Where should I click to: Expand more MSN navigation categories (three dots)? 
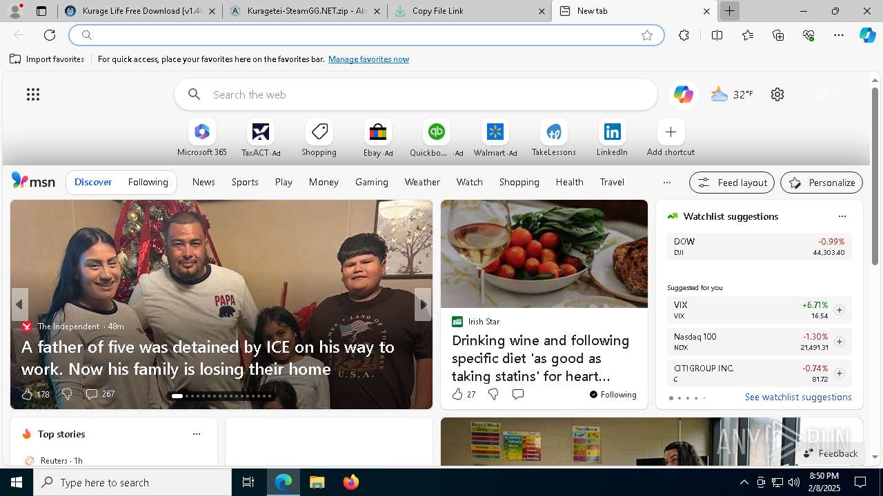click(x=666, y=183)
